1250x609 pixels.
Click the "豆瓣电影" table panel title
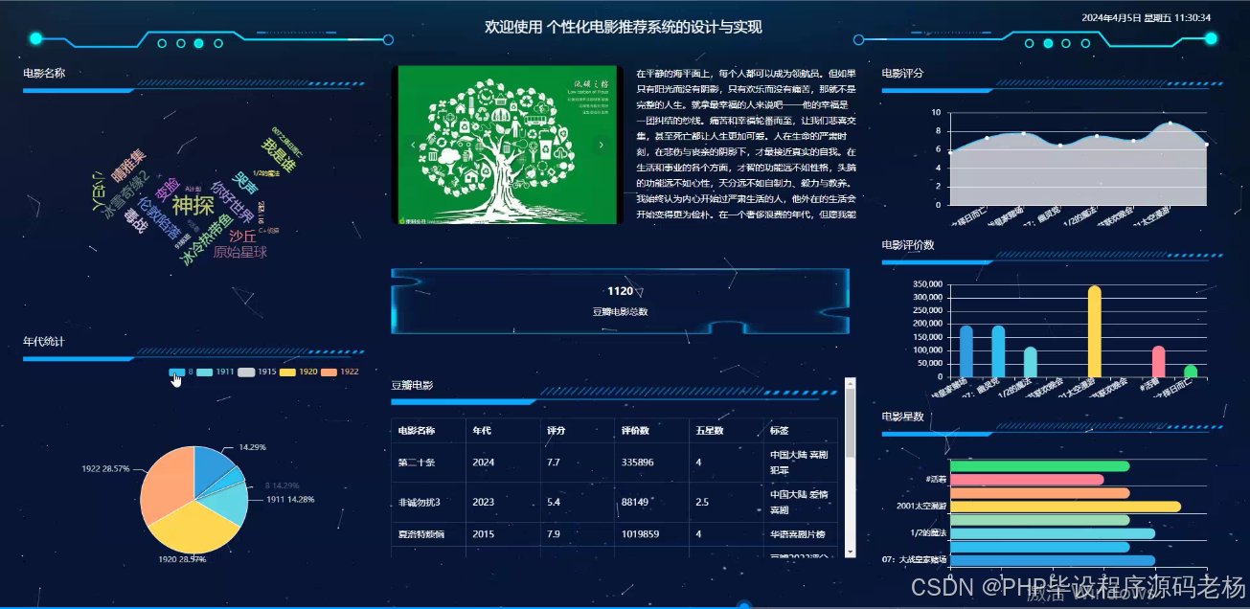(x=412, y=385)
